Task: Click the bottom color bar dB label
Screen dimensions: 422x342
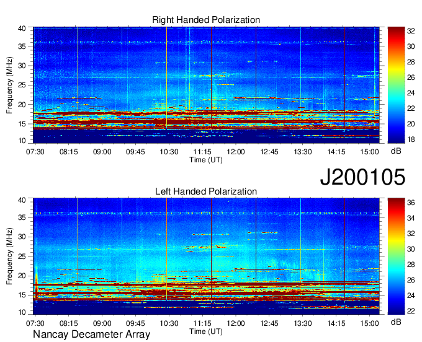Action: point(396,322)
